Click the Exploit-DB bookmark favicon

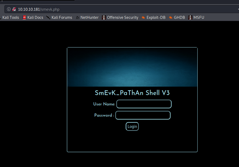click(143, 17)
